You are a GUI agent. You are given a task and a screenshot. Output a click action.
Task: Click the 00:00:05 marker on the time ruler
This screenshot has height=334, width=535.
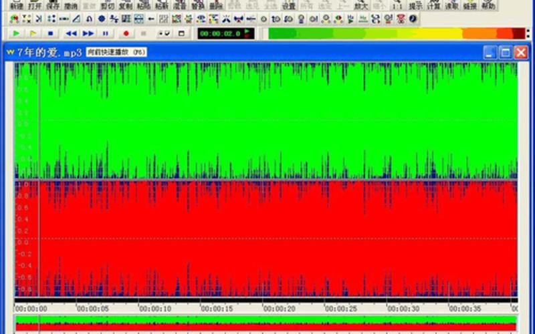tap(93, 309)
